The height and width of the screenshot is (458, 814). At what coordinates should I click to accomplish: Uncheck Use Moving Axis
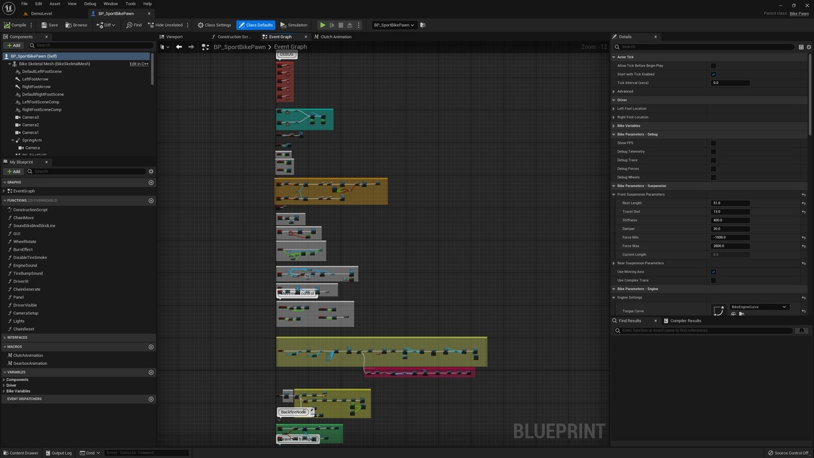[x=713, y=272]
